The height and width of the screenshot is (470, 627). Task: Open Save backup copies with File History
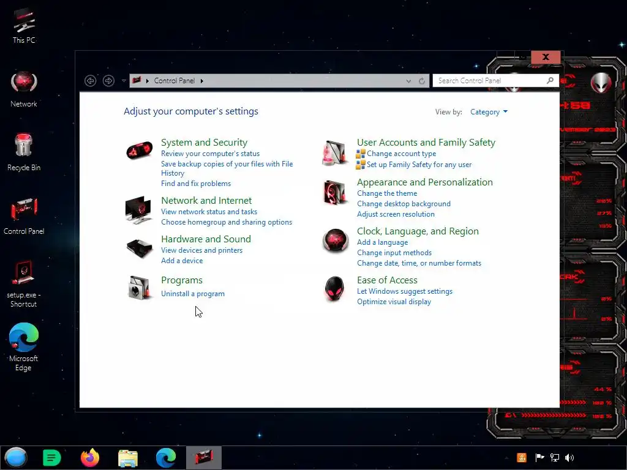coord(227,168)
